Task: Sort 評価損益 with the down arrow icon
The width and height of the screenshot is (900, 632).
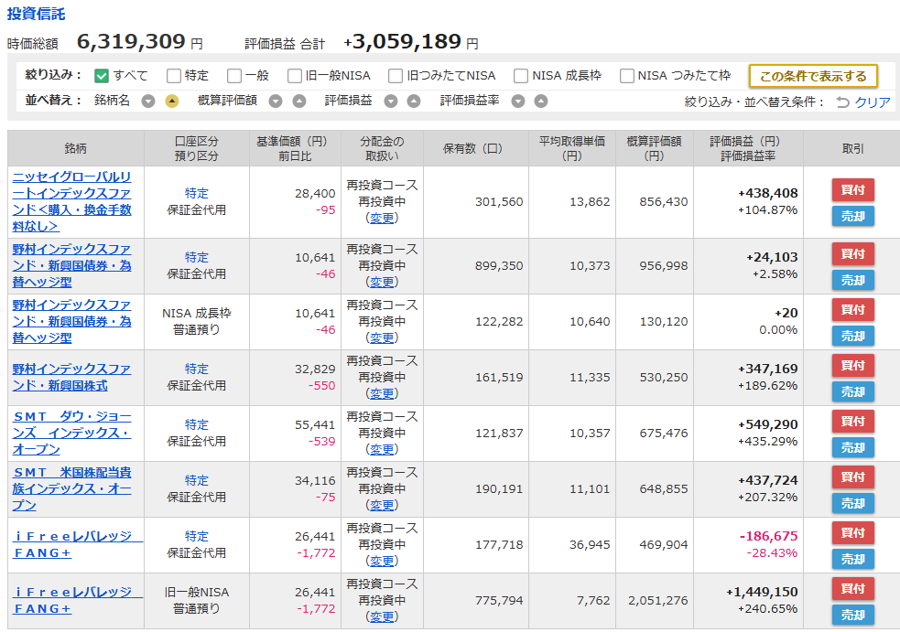Action: click(390, 102)
